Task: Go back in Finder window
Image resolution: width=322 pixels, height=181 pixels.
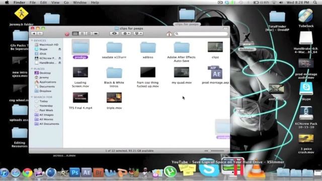Action: pyautogui.click(x=34, y=34)
